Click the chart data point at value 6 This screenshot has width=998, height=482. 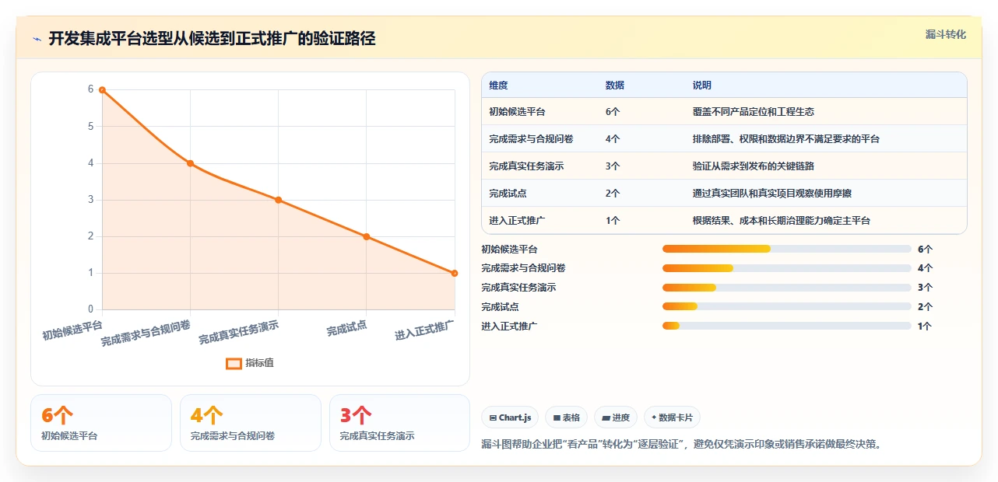[102, 90]
